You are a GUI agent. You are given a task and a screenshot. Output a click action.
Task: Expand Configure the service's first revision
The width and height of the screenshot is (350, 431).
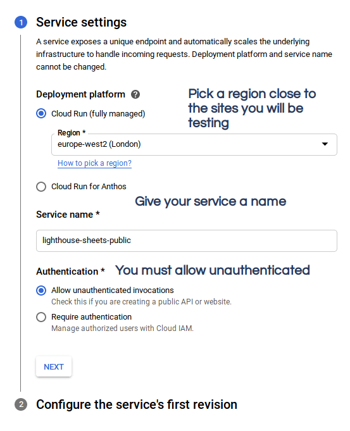click(137, 404)
